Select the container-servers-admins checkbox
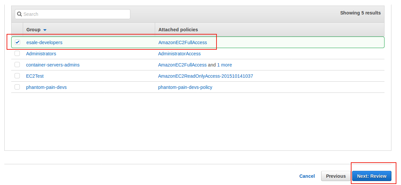 point(17,65)
